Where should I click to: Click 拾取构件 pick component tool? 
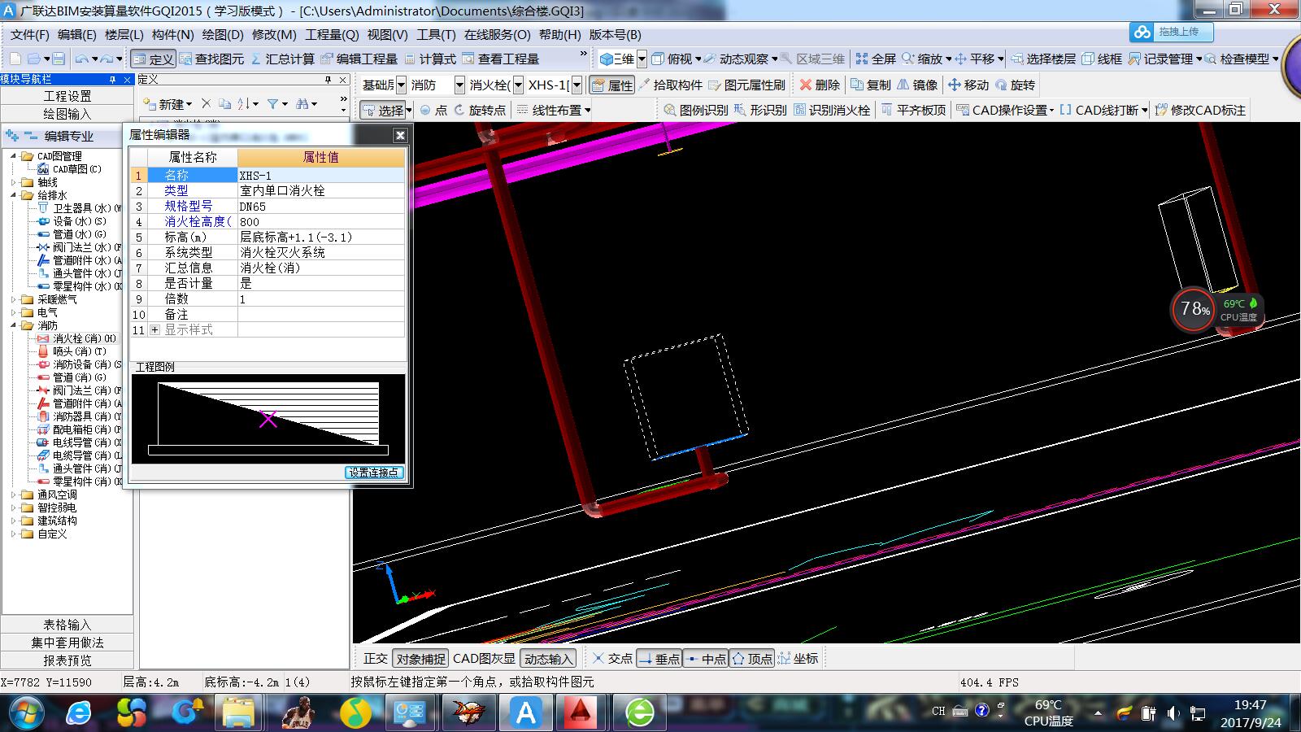click(x=670, y=85)
